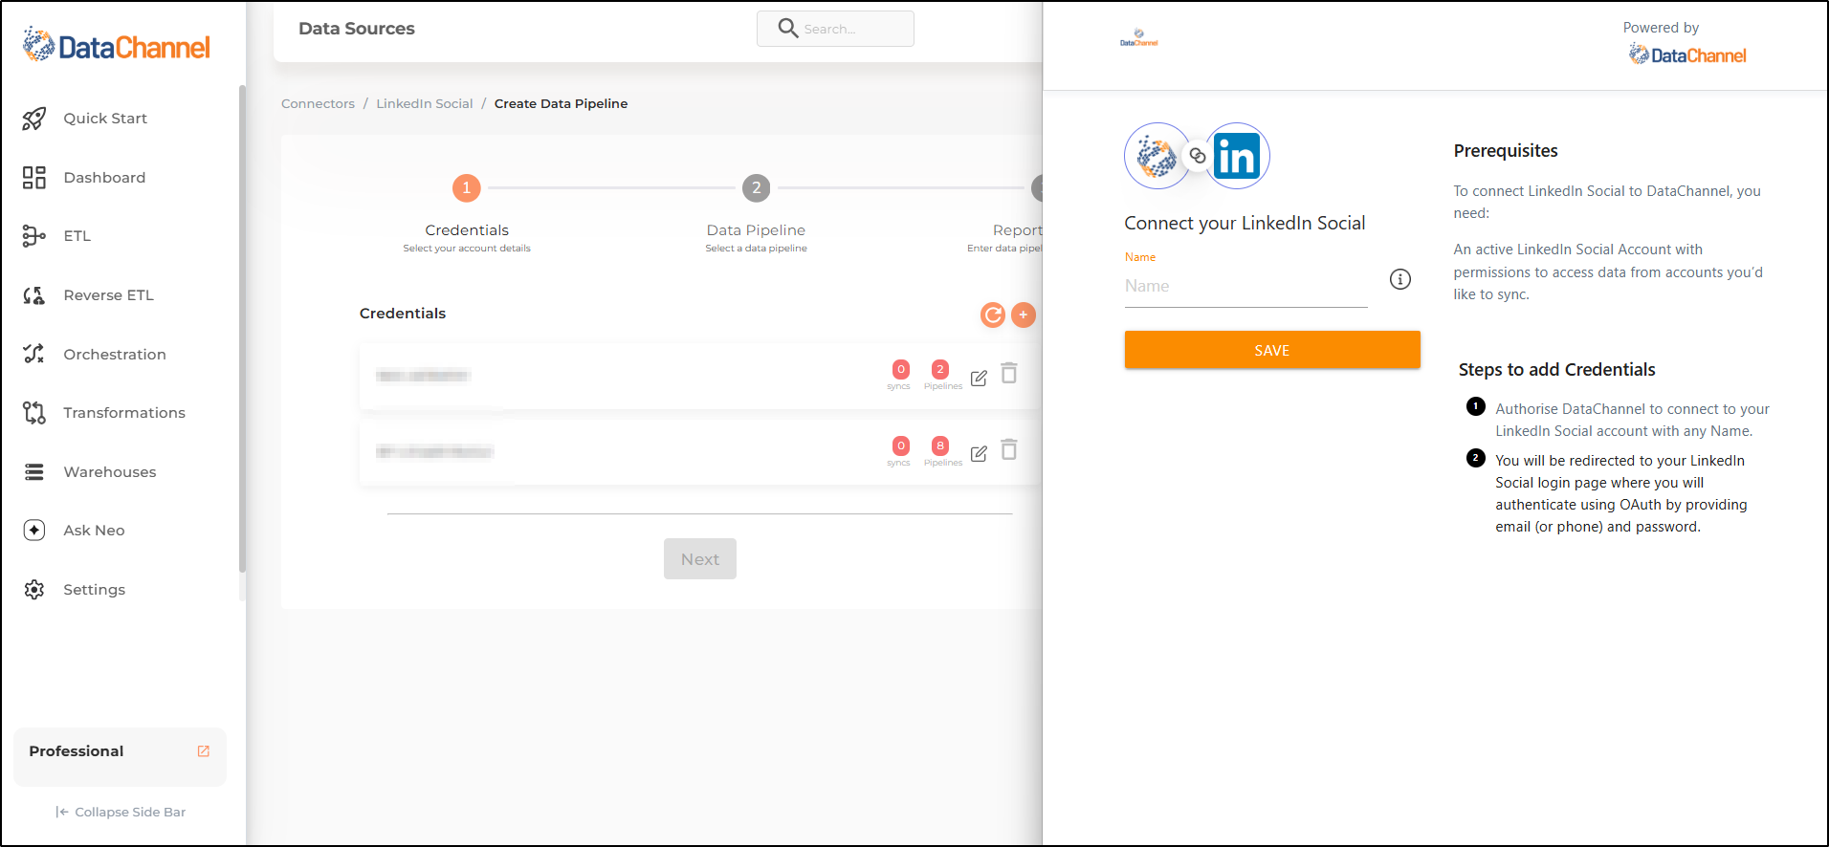This screenshot has height=847, width=1829.
Task: Click the Quick Start rocket icon
Action: tap(34, 119)
